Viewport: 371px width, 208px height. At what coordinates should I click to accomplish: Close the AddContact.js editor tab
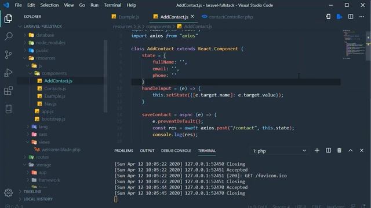(x=192, y=17)
